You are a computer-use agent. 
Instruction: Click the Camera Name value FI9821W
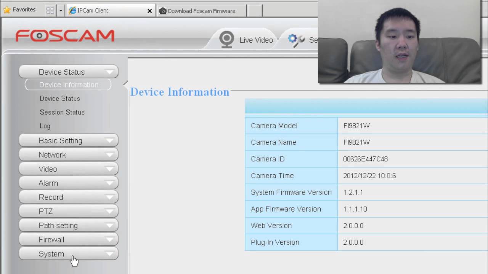(x=356, y=142)
